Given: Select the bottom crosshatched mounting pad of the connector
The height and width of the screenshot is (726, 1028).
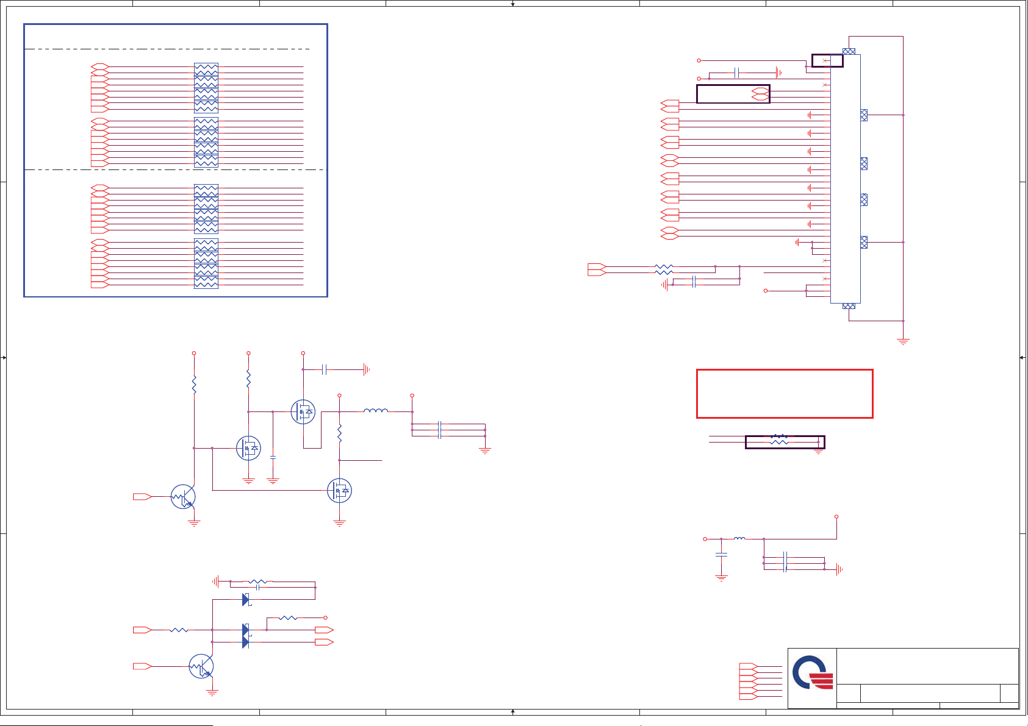Looking at the screenshot, I should click(849, 306).
